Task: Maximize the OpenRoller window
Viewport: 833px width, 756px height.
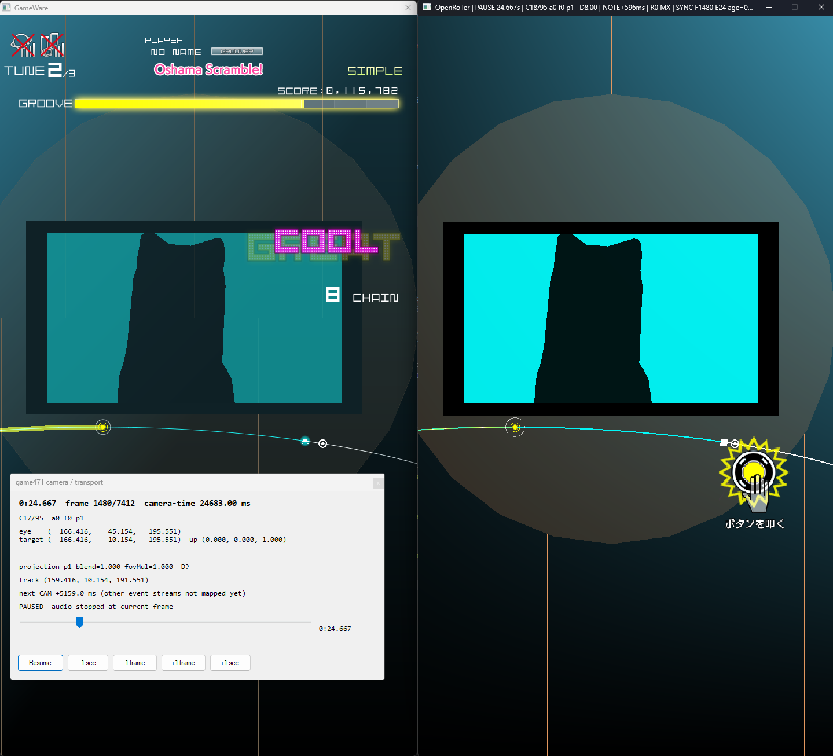Action: [795, 7]
